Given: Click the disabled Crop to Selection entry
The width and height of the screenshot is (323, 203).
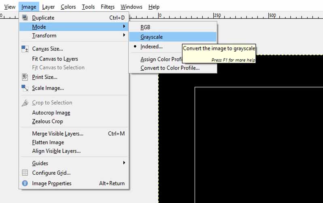Looking at the screenshot, I should point(74,103).
